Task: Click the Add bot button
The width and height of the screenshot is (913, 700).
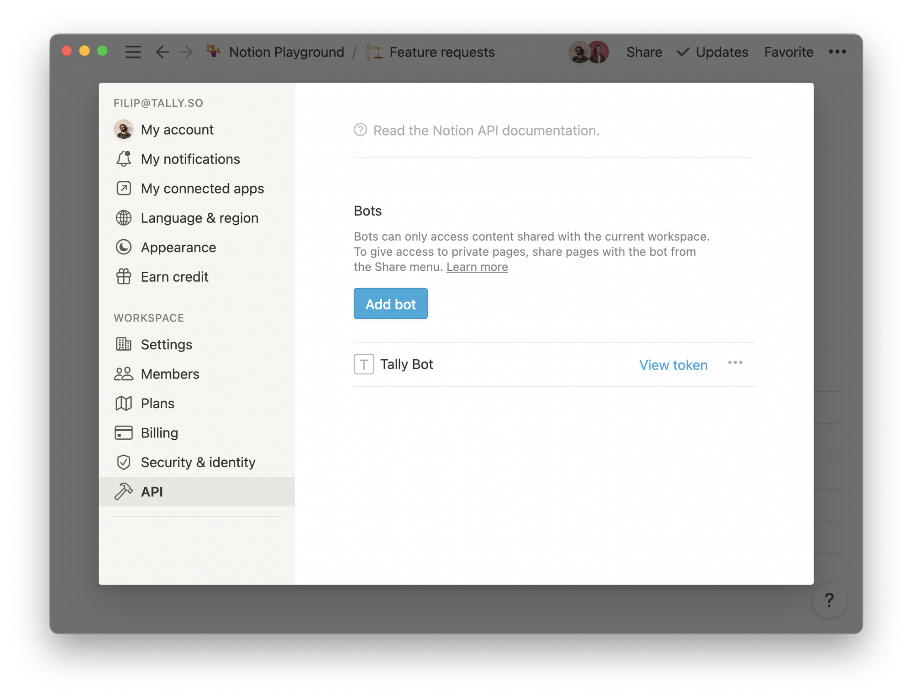Action: coord(390,304)
